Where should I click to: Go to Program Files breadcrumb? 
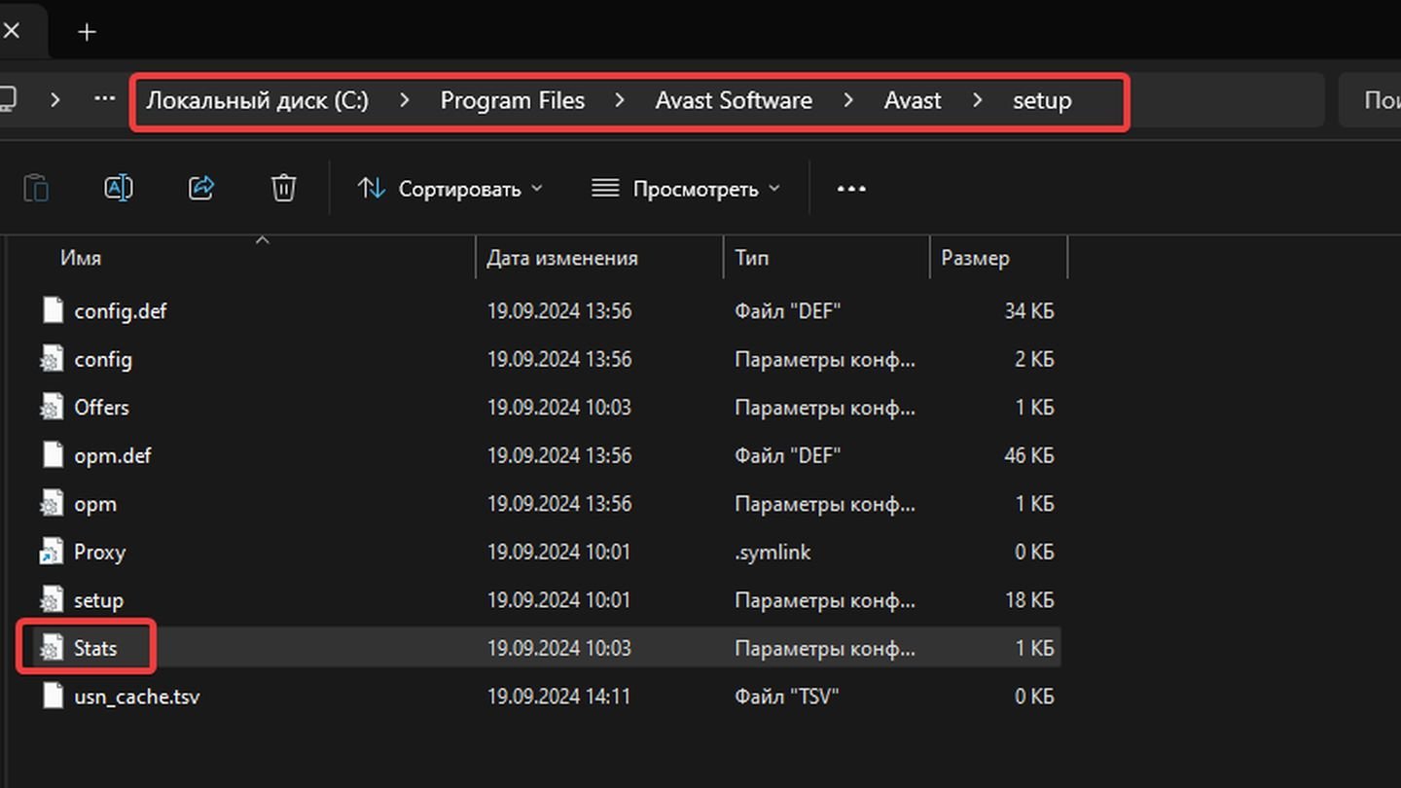tap(513, 100)
